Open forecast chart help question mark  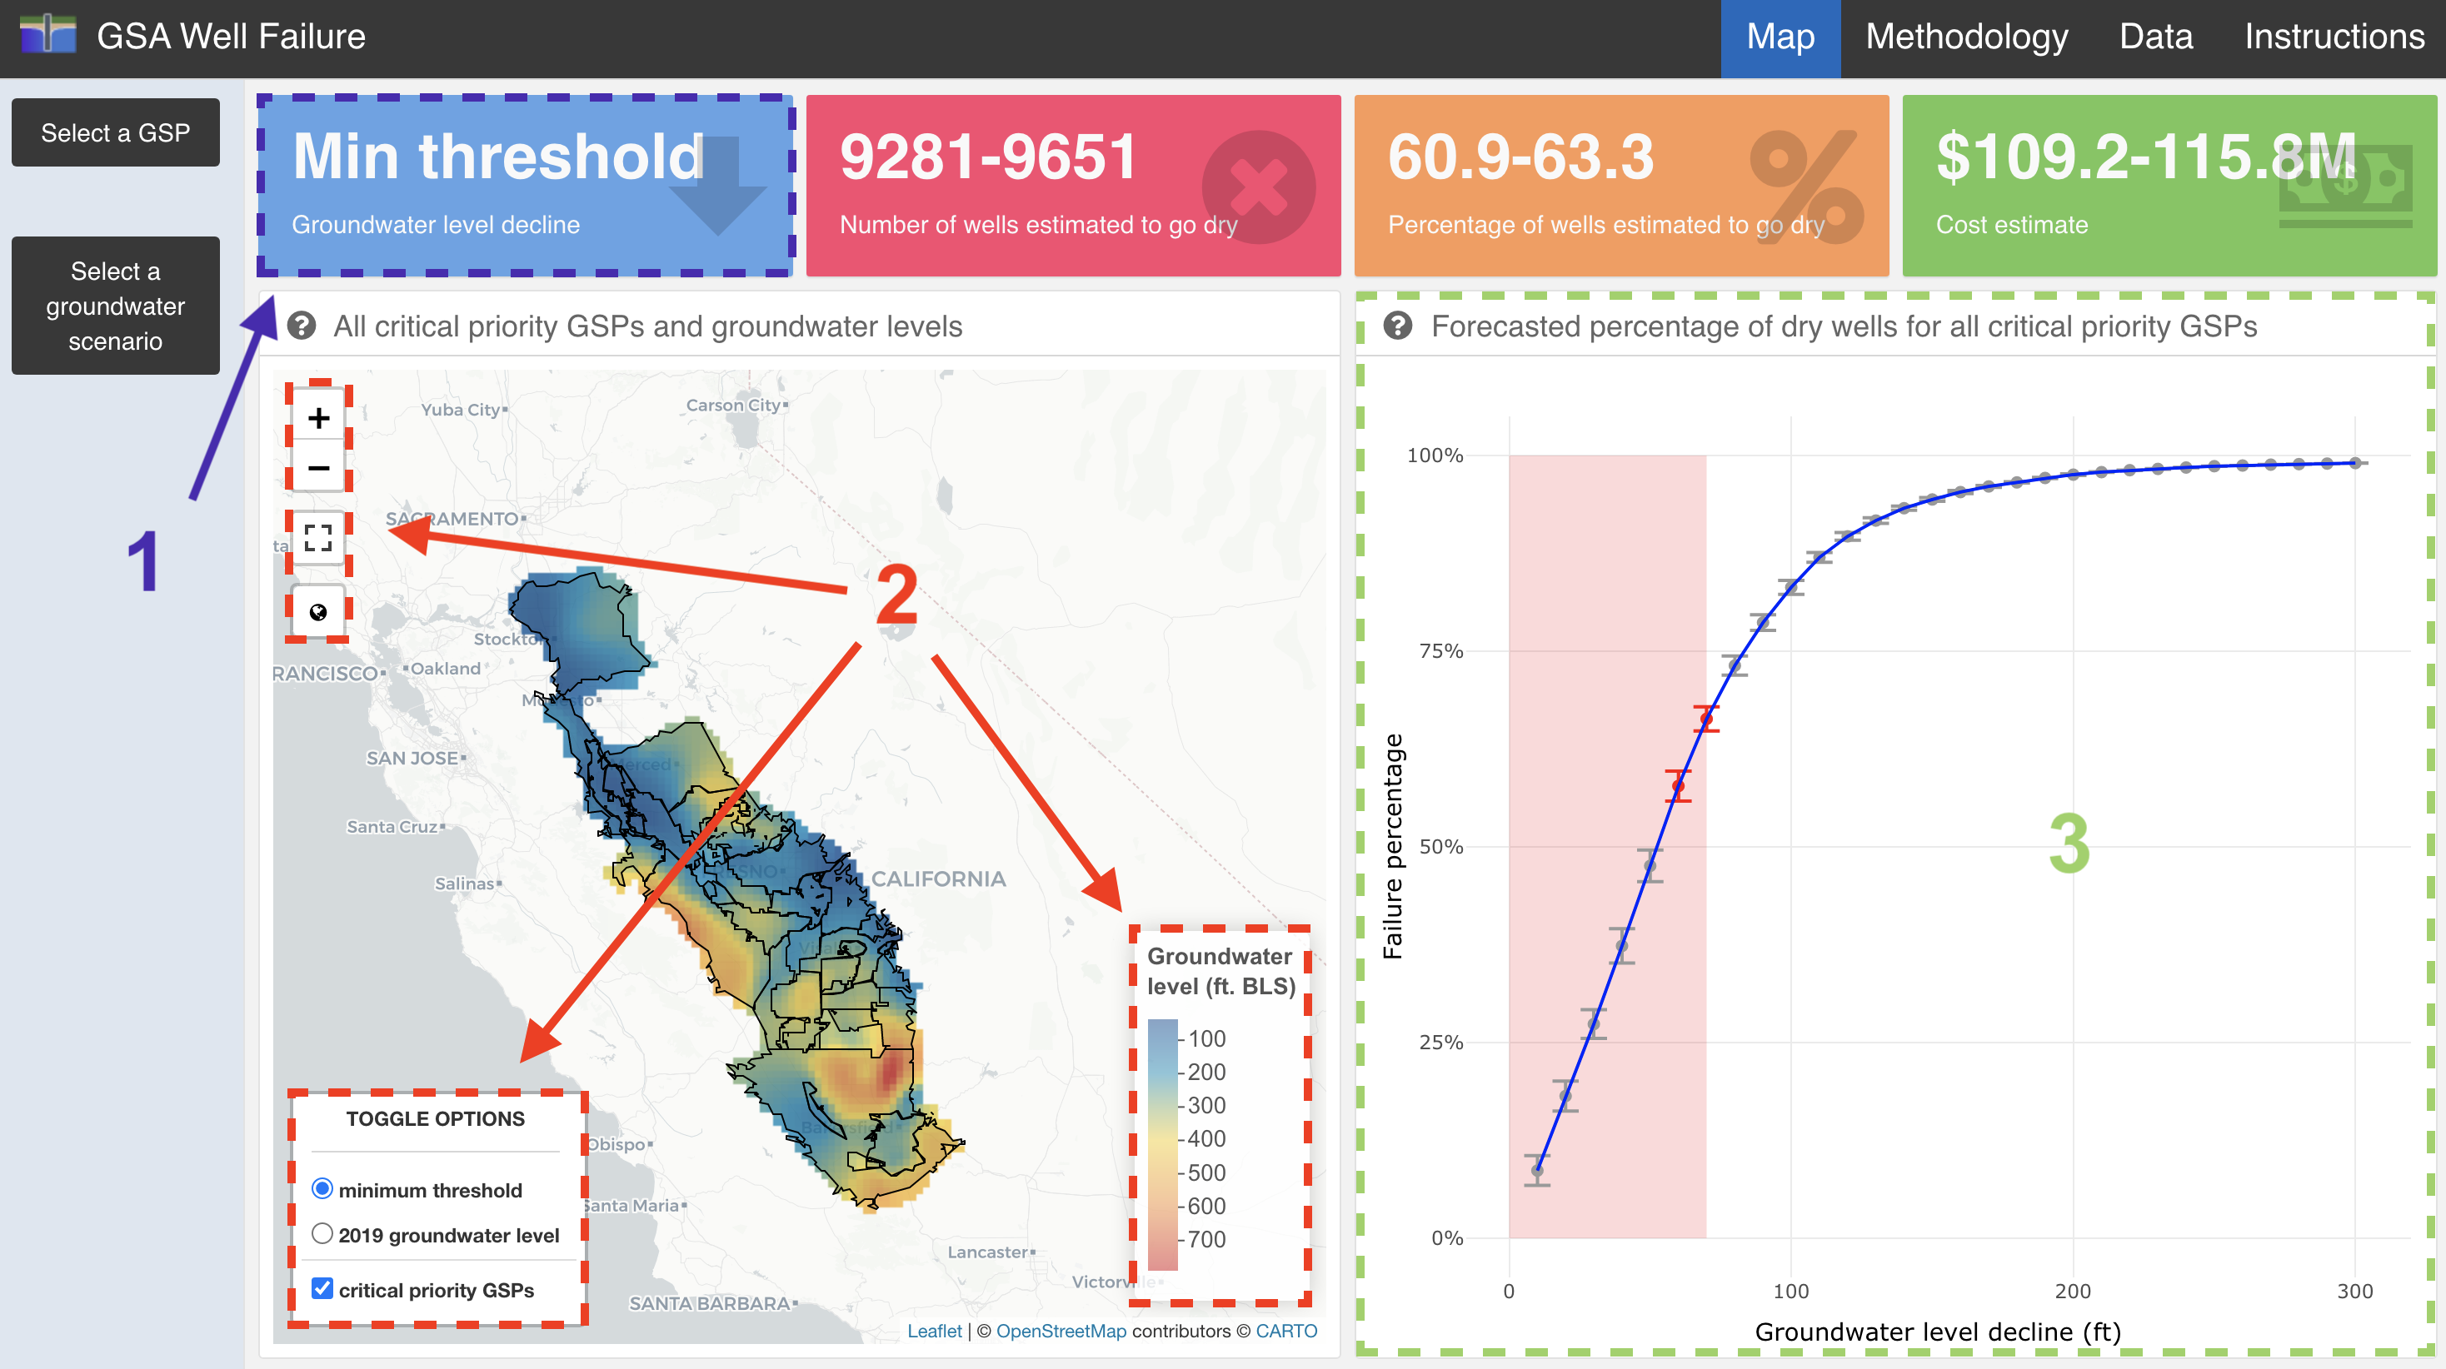tap(1397, 326)
